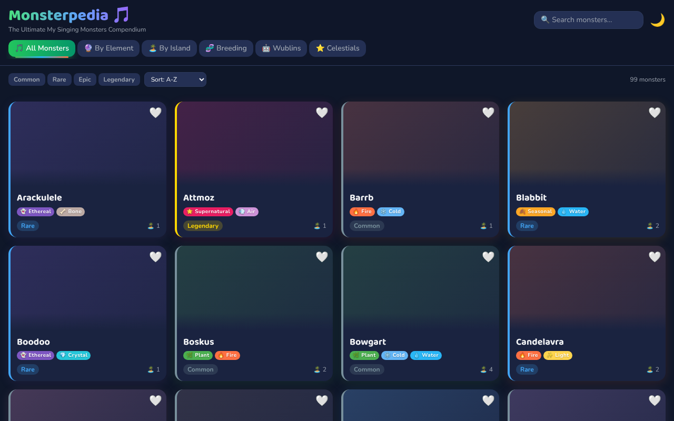Click the Ethereal element tag on Boodoo
Screen dimensions: 674x421
(x=35, y=355)
